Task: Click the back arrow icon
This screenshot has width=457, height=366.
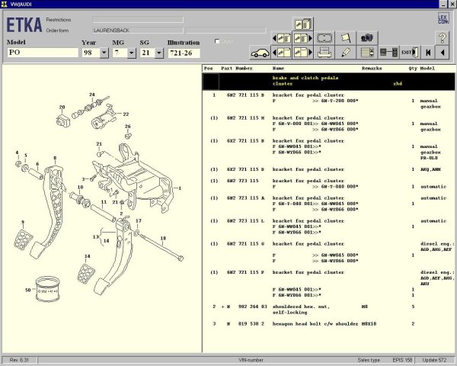Action: [442, 53]
